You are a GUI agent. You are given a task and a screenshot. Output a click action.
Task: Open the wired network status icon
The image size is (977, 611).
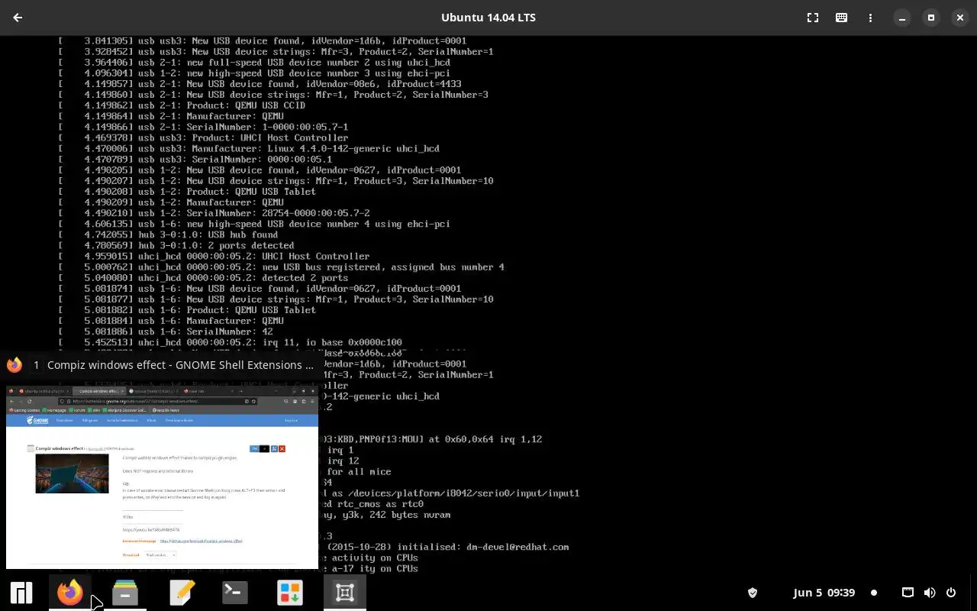[908, 593]
